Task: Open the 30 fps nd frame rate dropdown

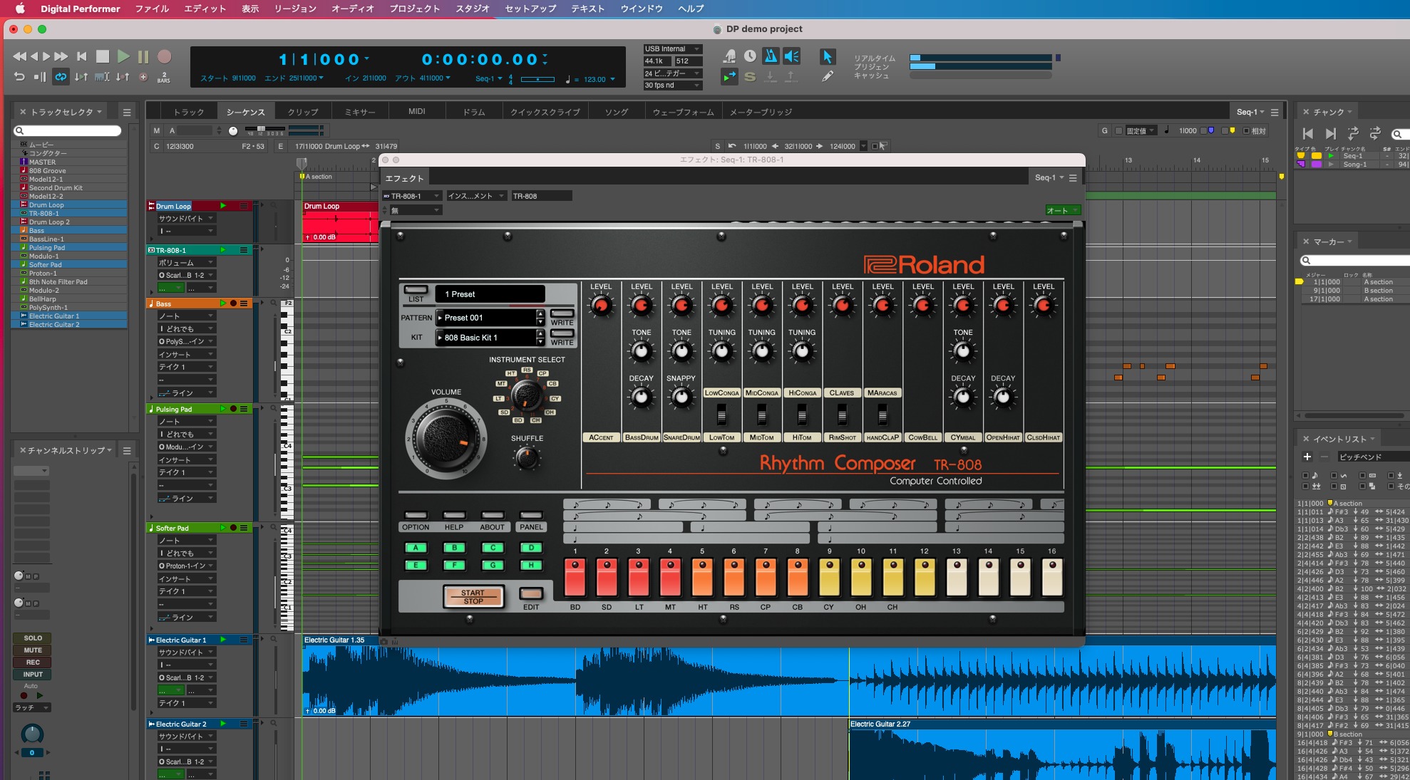Action: tap(672, 85)
